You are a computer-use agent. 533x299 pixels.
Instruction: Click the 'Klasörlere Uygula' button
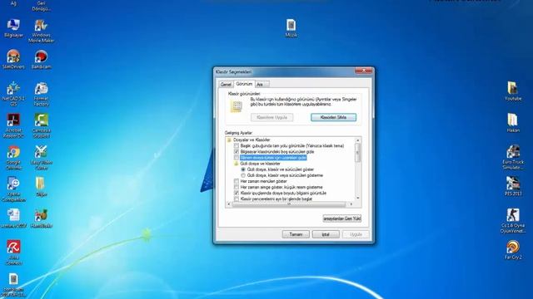(x=272, y=117)
